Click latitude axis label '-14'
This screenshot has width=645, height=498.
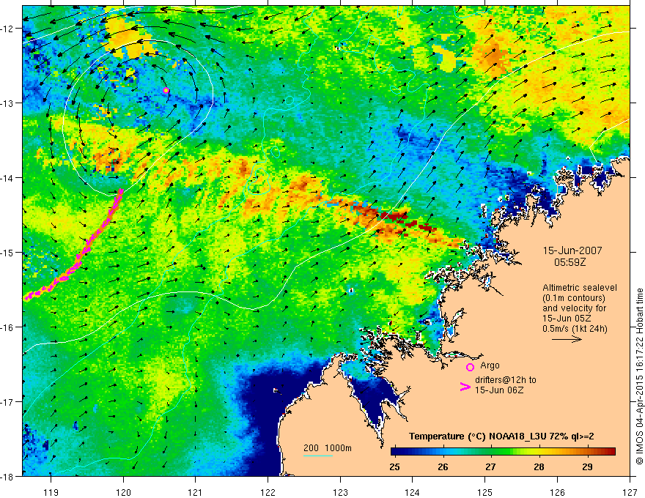coord(7,178)
